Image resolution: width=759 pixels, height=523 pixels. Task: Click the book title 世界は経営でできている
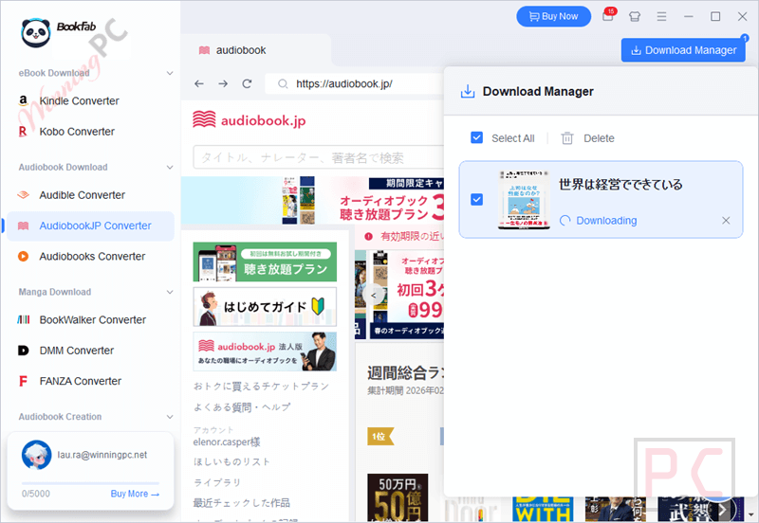[620, 185]
